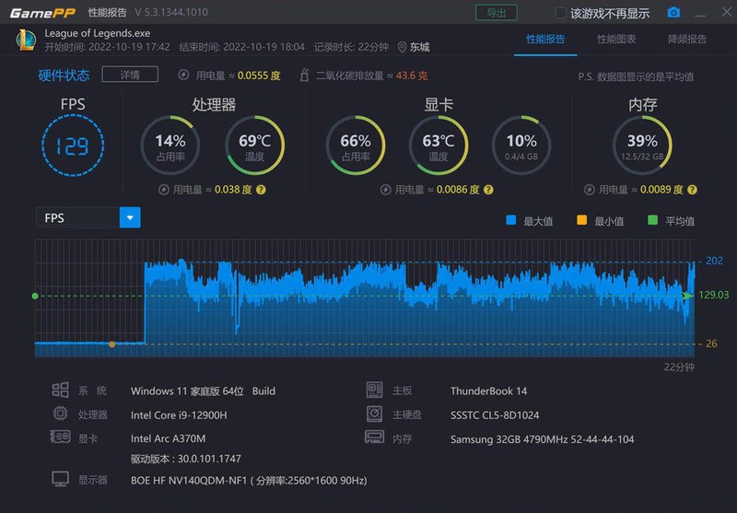The height and width of the screenshot is (513, 737).
Task: Toggle the 平均值 green legend series
Action: (x=653, y=220)
